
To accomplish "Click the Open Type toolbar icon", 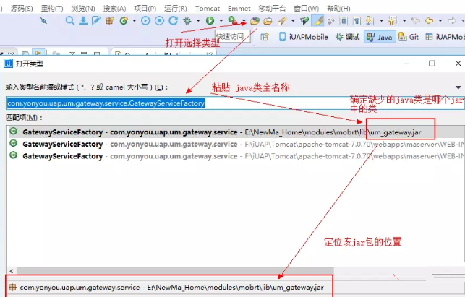I will pyautogui.click(x=255, y=20).
